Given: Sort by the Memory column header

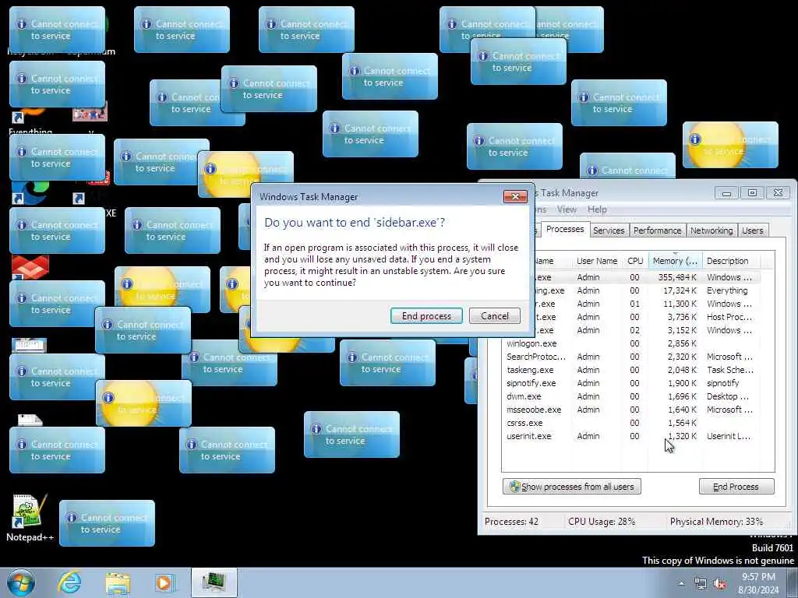Looking at the screenshot, I should pyautogui.click(x=675, y=261).
